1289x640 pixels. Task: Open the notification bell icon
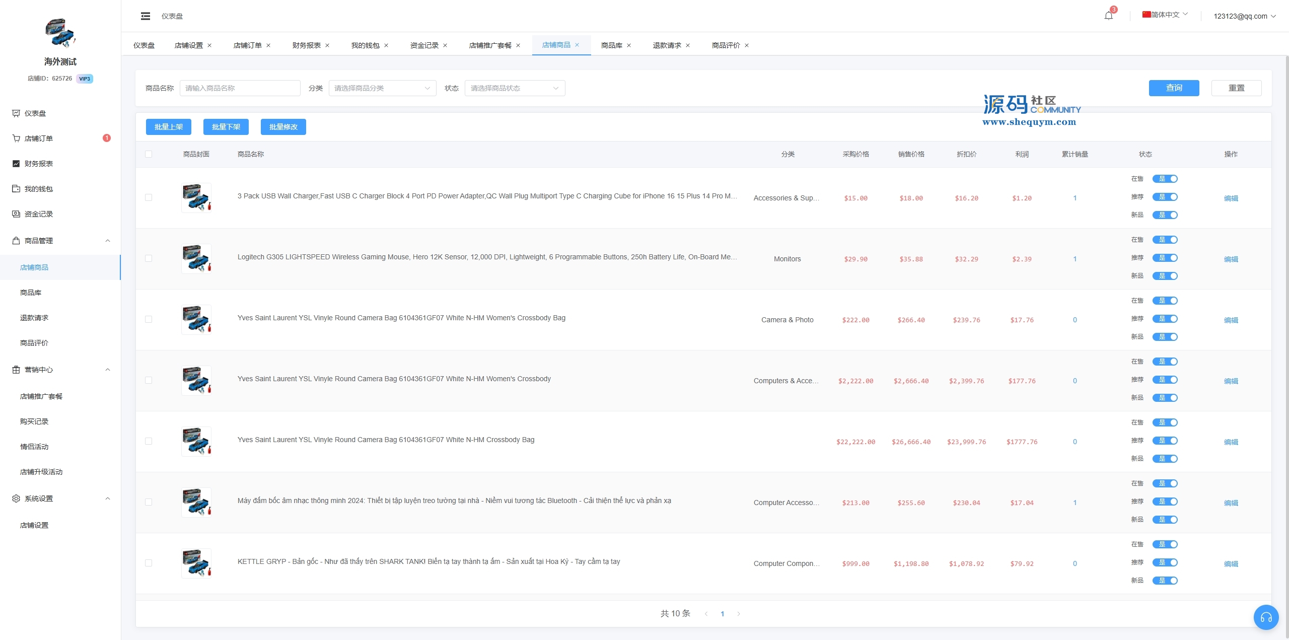(1108, 16)
